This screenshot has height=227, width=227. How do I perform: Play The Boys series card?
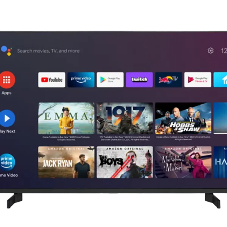125,162
